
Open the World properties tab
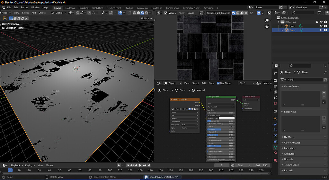[x=275, y=104]
